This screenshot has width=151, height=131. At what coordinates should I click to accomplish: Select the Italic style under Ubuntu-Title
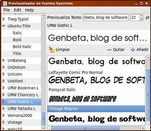17,33
